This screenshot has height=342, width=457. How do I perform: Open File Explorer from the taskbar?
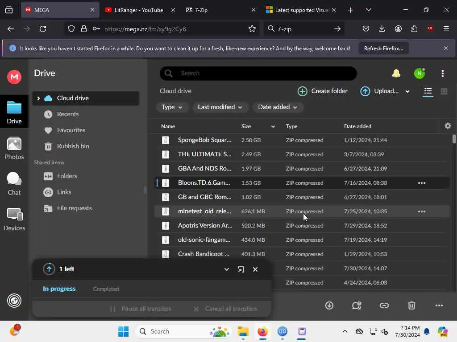(243, 331)
